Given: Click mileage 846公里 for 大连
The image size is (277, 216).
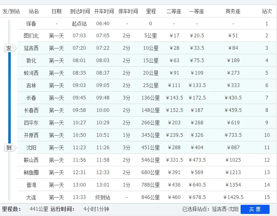Looking at the screenshot, I should pos(150,197).
